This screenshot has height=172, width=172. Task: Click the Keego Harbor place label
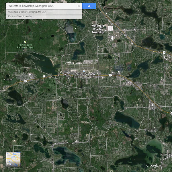click(x=166, y=155)
